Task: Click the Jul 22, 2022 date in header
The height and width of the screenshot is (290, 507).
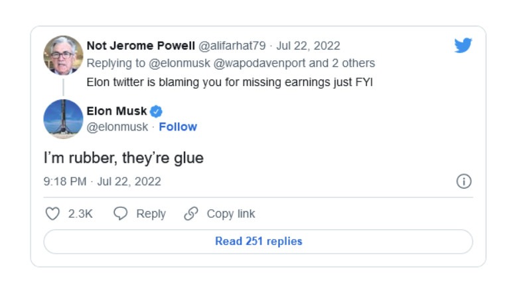Action: pos(309,46)
